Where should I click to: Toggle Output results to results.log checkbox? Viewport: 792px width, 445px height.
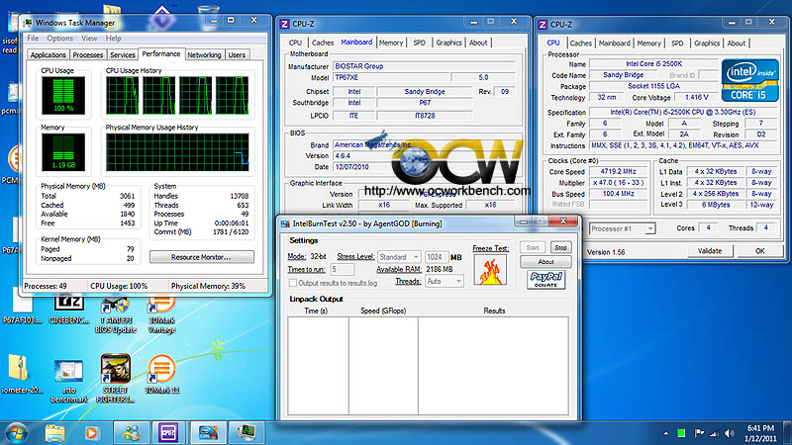click(292, 283)
